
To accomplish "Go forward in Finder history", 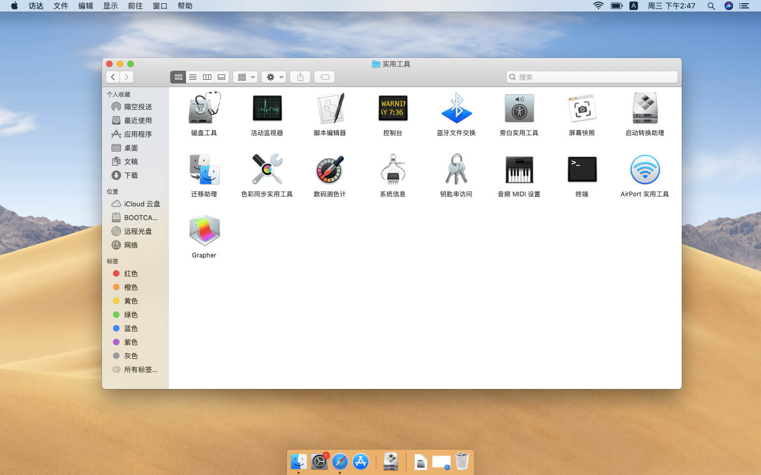I will tap(126, 77).
